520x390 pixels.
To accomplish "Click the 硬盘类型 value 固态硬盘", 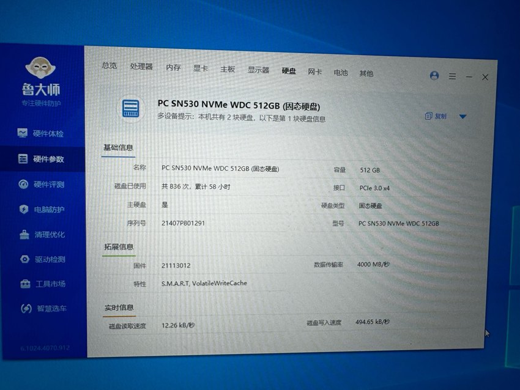I will 371,206.
